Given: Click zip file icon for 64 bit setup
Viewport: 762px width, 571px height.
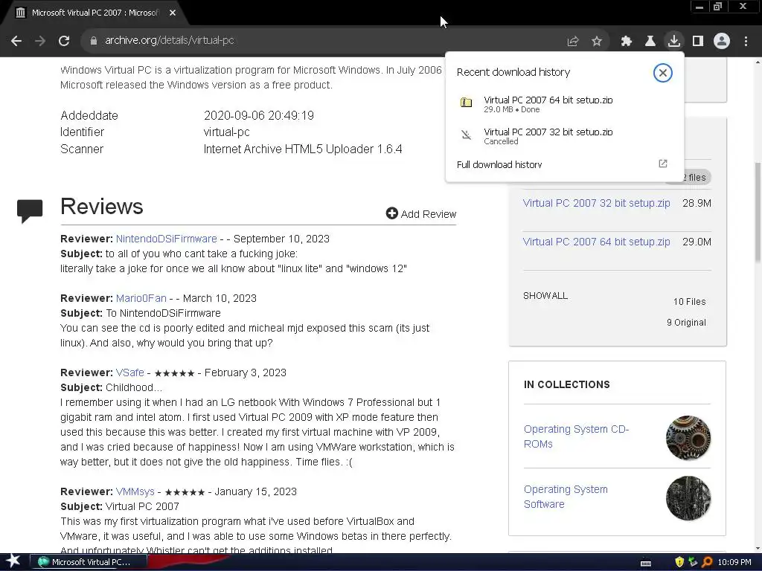Looking at the screenshot, I should [466, 103].
